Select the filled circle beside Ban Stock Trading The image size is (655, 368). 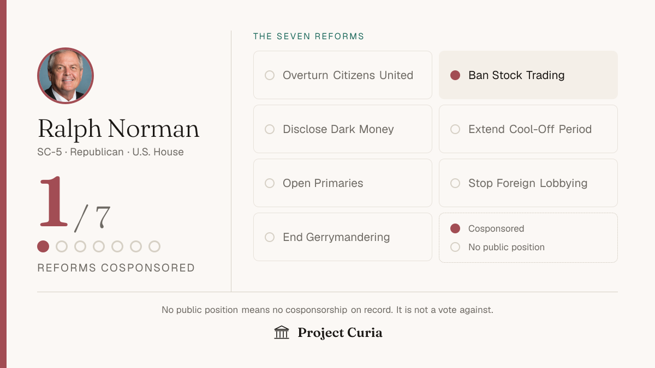tap(455, 75)
